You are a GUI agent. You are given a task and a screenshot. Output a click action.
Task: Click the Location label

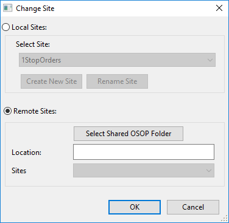pos(26,153)
